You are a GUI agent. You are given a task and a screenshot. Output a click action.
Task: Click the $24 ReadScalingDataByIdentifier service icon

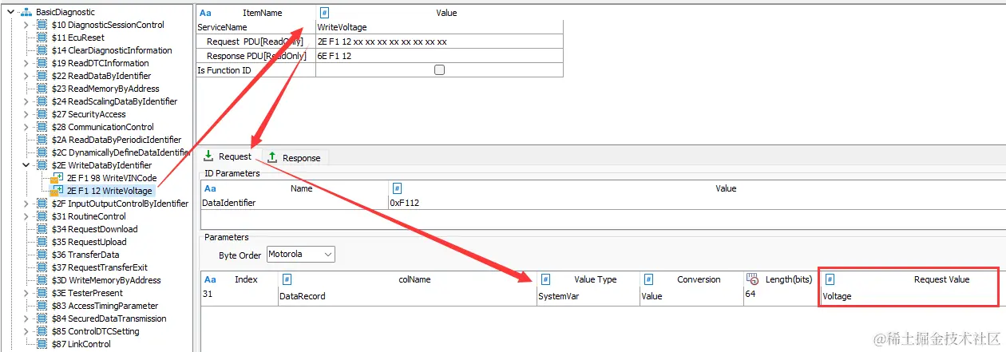click(x=42, y=101)
